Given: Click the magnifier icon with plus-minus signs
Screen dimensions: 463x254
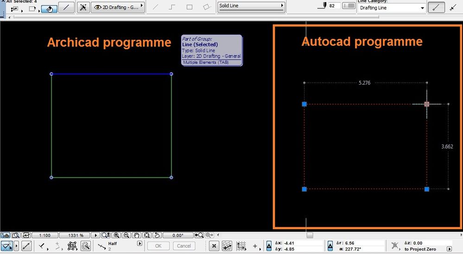Looking at the screenshot, I should pyautogui.click(x=106, y=235).
